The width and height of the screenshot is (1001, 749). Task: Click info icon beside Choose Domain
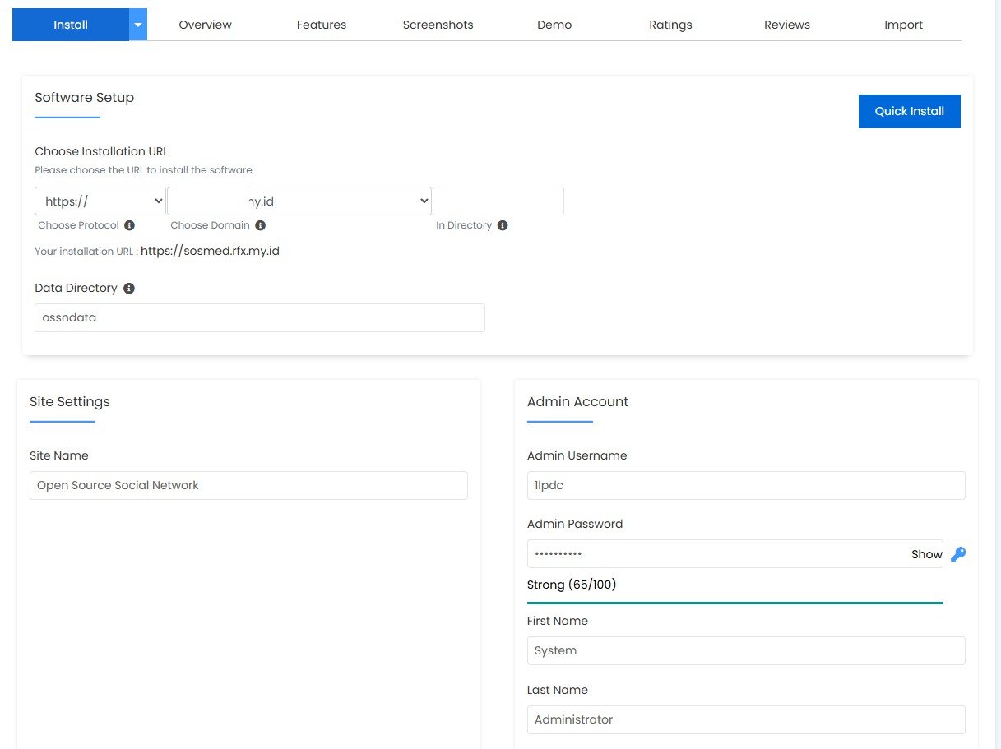260,225
